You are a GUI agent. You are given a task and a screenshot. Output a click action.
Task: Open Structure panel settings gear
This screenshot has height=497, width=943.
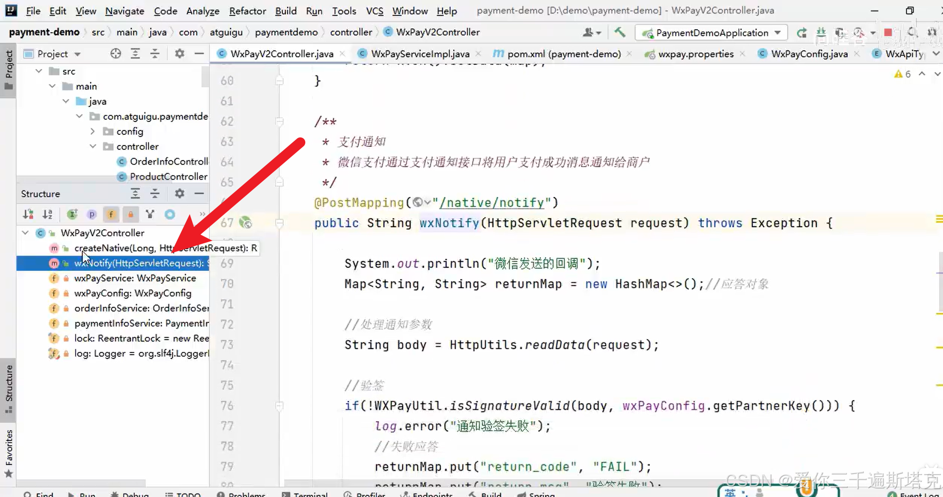coord(179,194)
